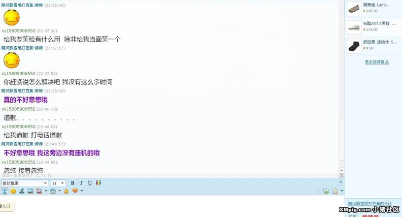Open the font size 14 dropdown
The height and width of the screenshot is (217, 402).
click(x=58, y=183)
